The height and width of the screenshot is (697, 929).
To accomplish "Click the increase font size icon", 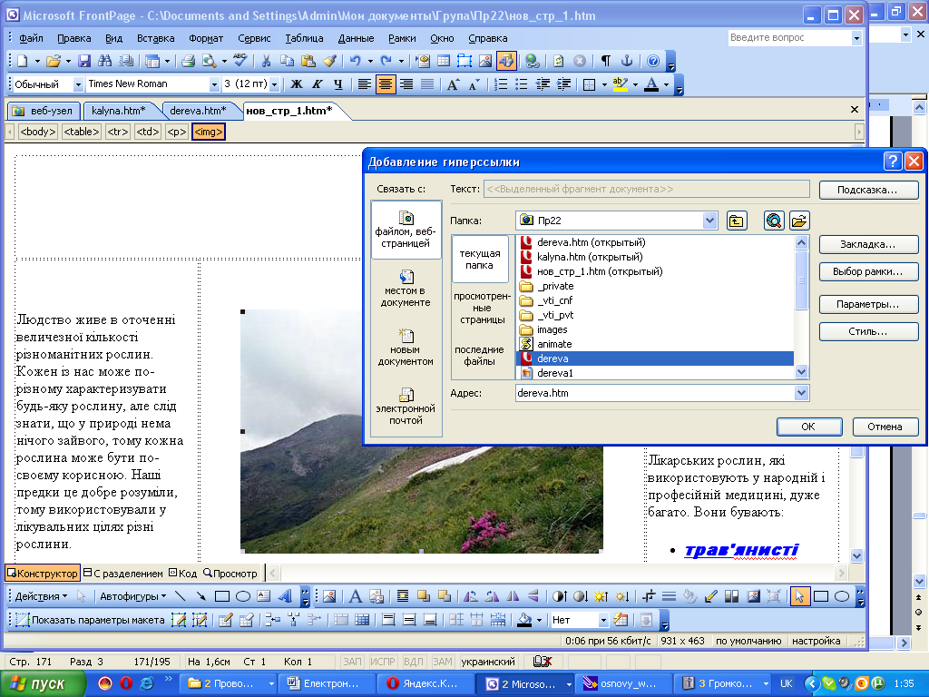I will 453,84.
